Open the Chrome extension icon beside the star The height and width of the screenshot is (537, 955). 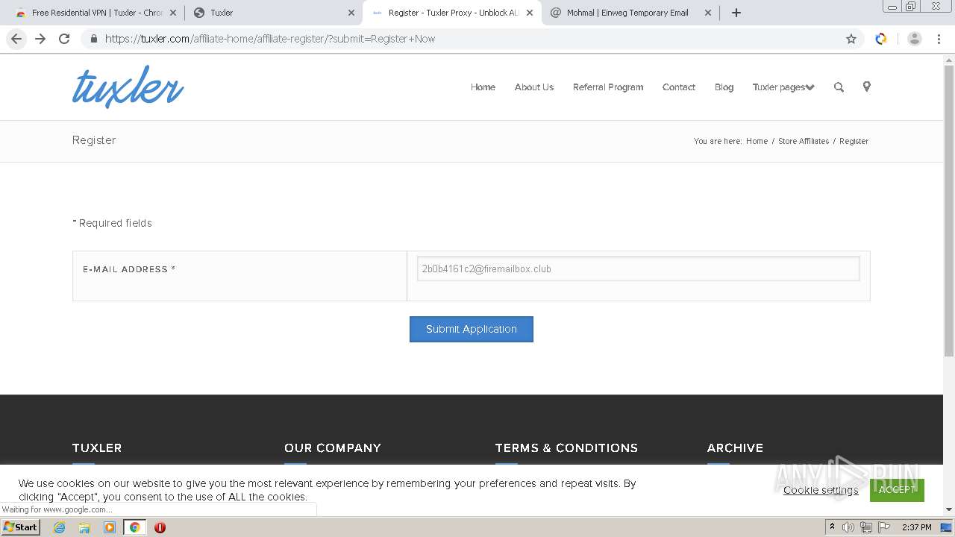pyautogui.click(x=881, y=39)
